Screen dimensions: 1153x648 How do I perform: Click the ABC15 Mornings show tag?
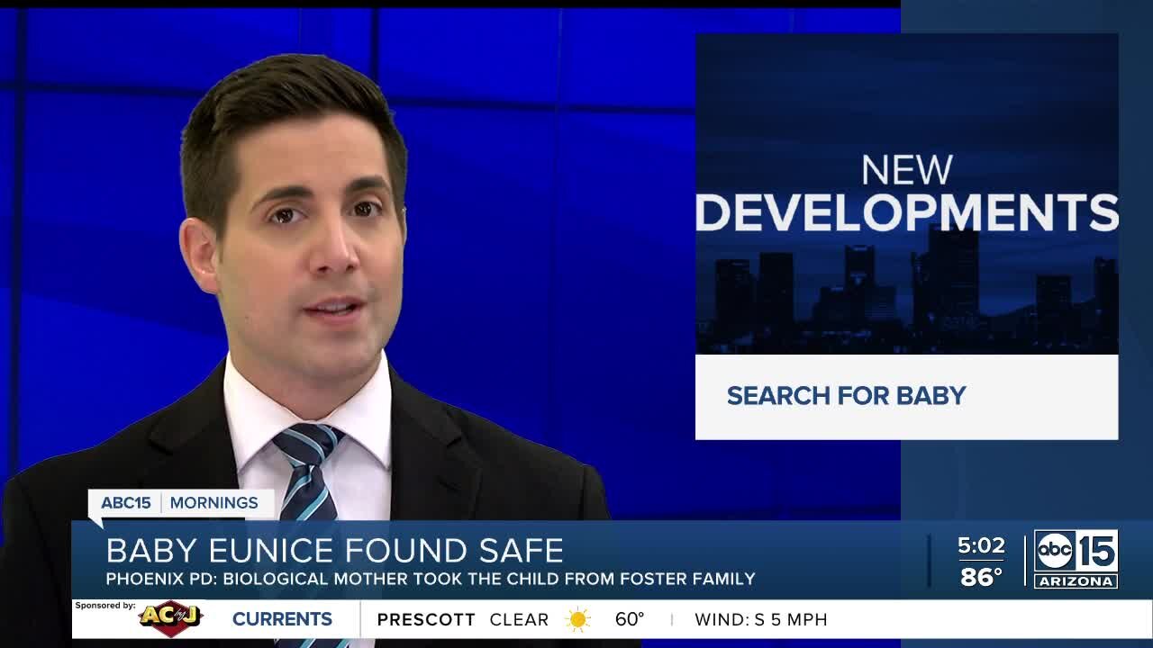[x=180, y=503]
